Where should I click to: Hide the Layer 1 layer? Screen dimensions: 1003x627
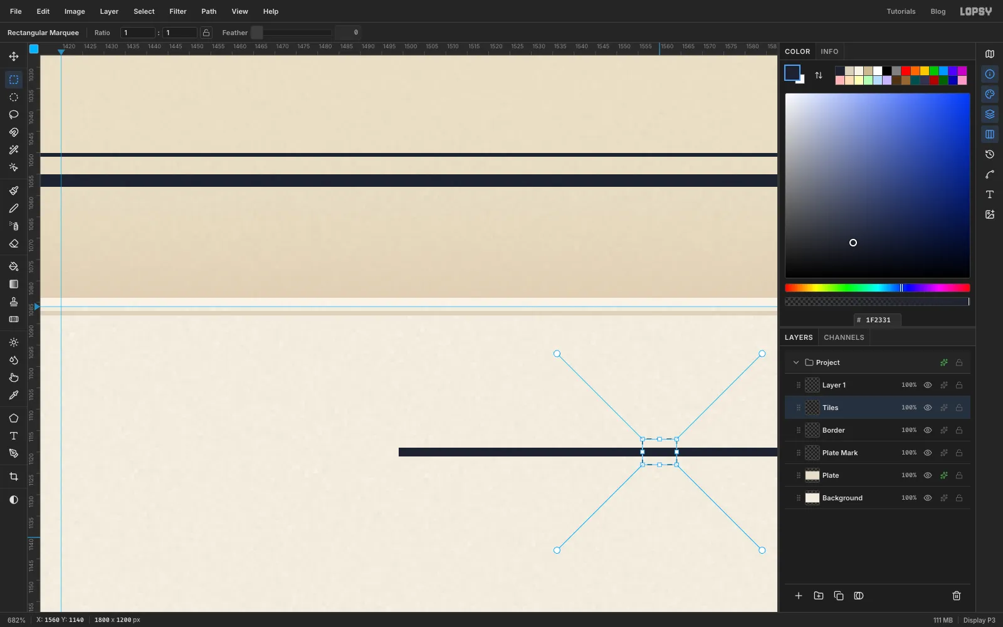(928, 385)
